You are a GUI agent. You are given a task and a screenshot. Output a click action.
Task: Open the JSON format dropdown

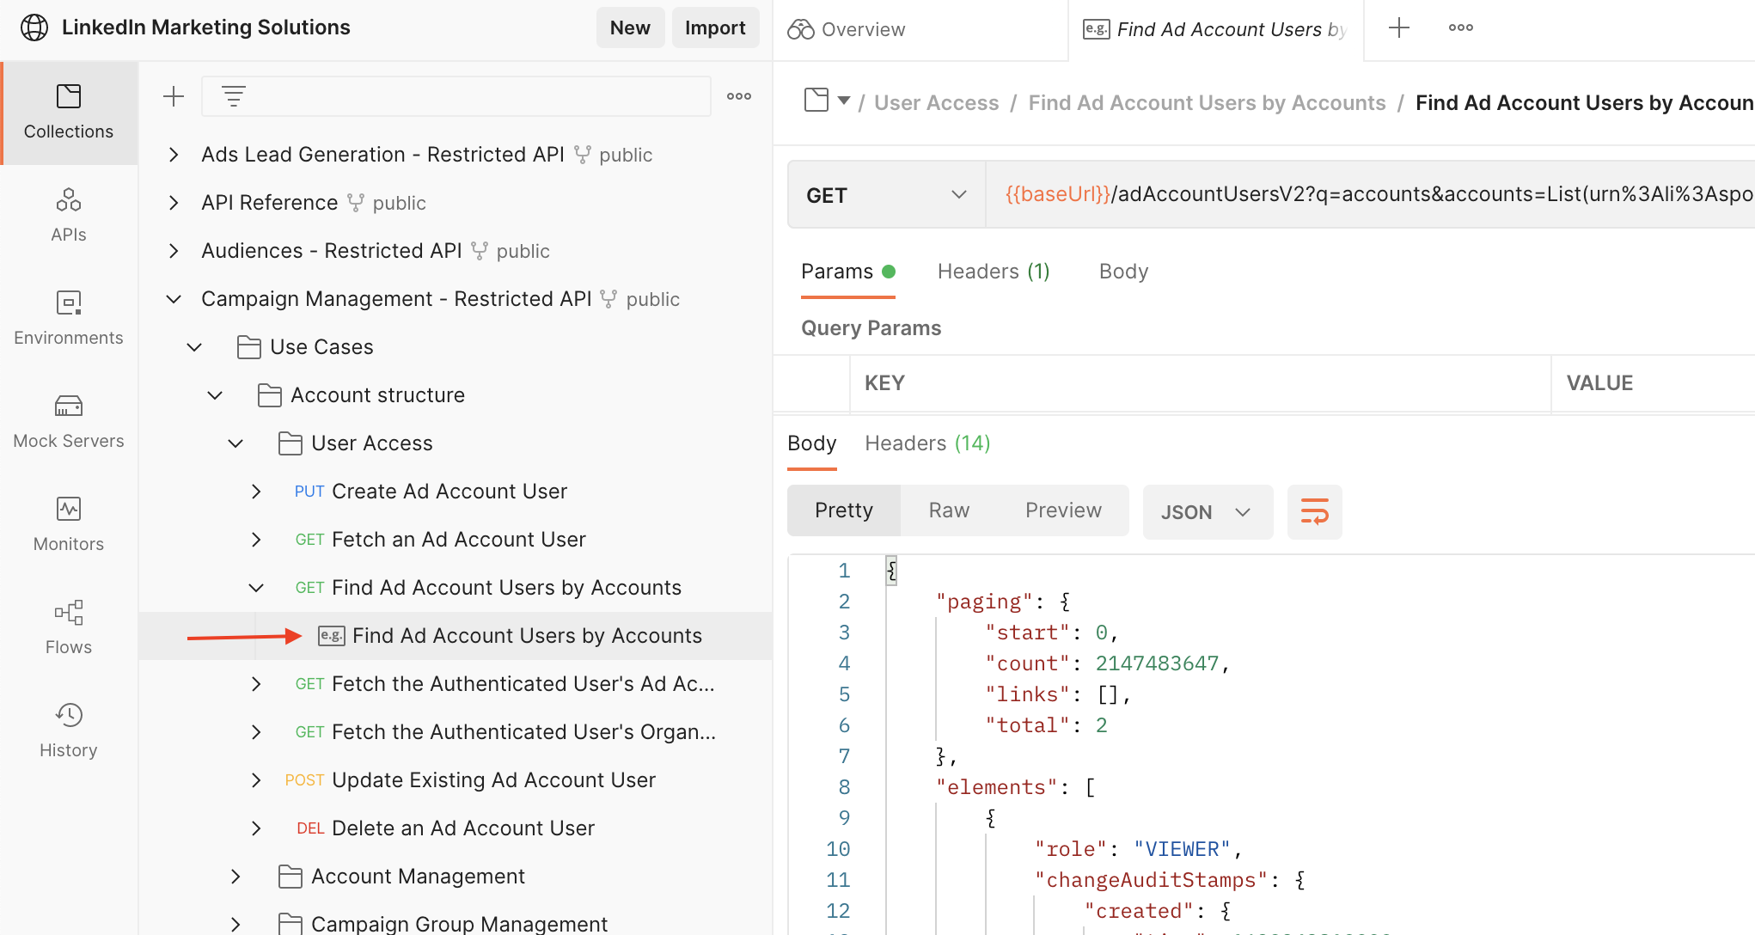click(x=1208, y=512)
